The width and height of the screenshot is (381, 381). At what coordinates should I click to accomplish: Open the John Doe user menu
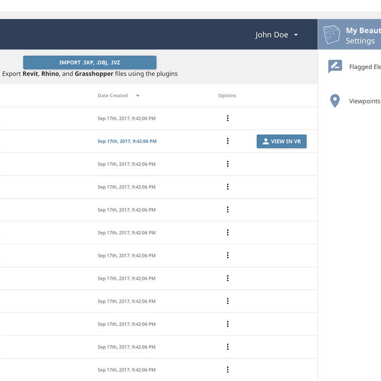coord(272,35)
